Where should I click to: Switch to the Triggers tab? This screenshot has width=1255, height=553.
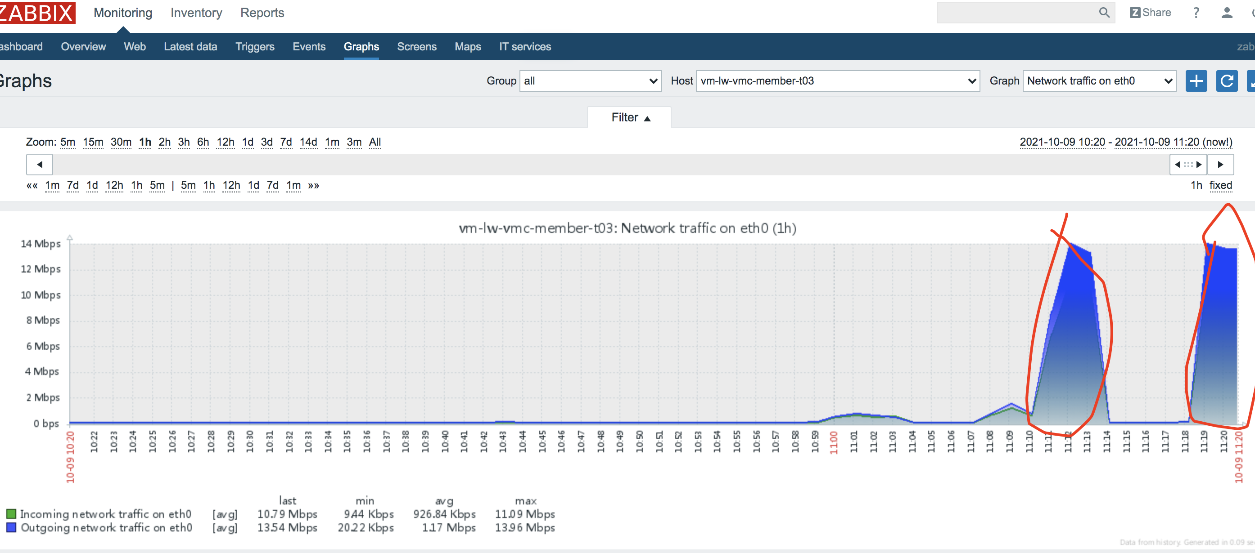click(255, 47)
